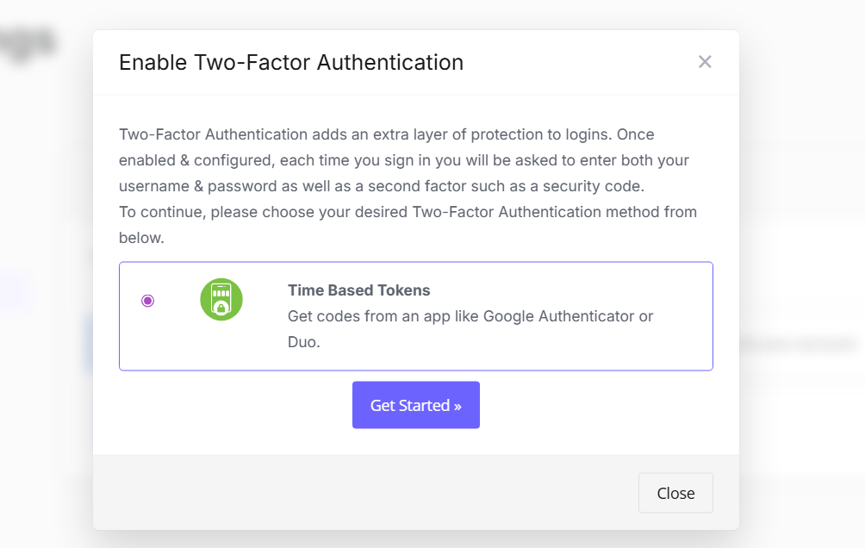The height and width of the screenshot is (548, 865).
Task: Click the blurred purple sidebar item on left
Action: pos(17,290)
